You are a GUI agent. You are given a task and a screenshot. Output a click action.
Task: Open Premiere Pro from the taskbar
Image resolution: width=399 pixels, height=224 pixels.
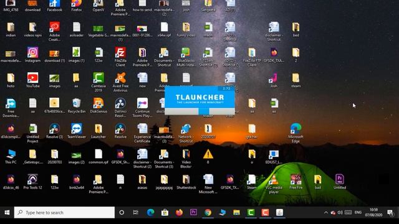tap(193, 212)
